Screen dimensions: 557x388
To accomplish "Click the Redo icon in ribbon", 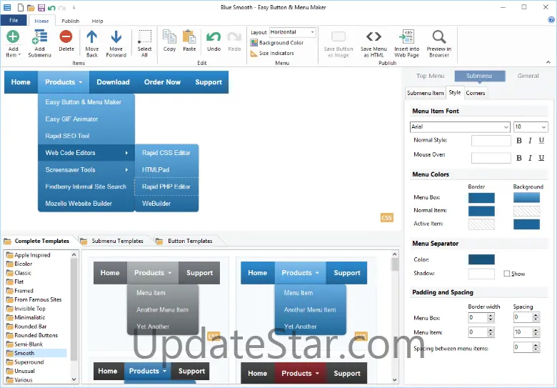I will point(234,36).
